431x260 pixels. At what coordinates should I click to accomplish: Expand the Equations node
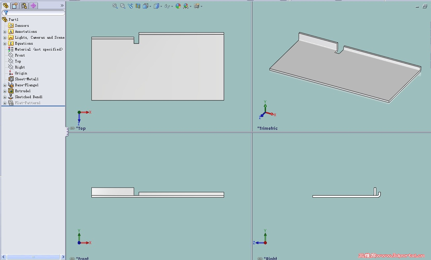[x=5, y=44]
